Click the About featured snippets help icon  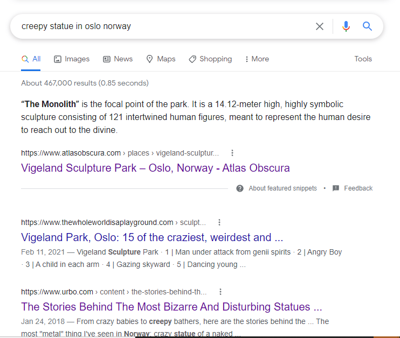click(240, 188)
